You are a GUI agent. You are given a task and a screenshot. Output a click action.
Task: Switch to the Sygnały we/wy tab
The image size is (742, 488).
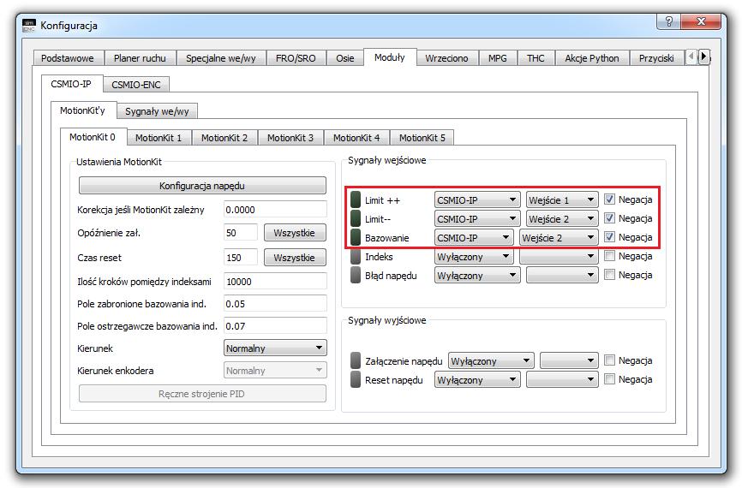click(x=157, y=111)
